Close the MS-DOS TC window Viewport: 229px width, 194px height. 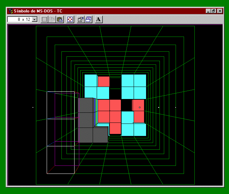pyautogui.click(x=220, y=11)
